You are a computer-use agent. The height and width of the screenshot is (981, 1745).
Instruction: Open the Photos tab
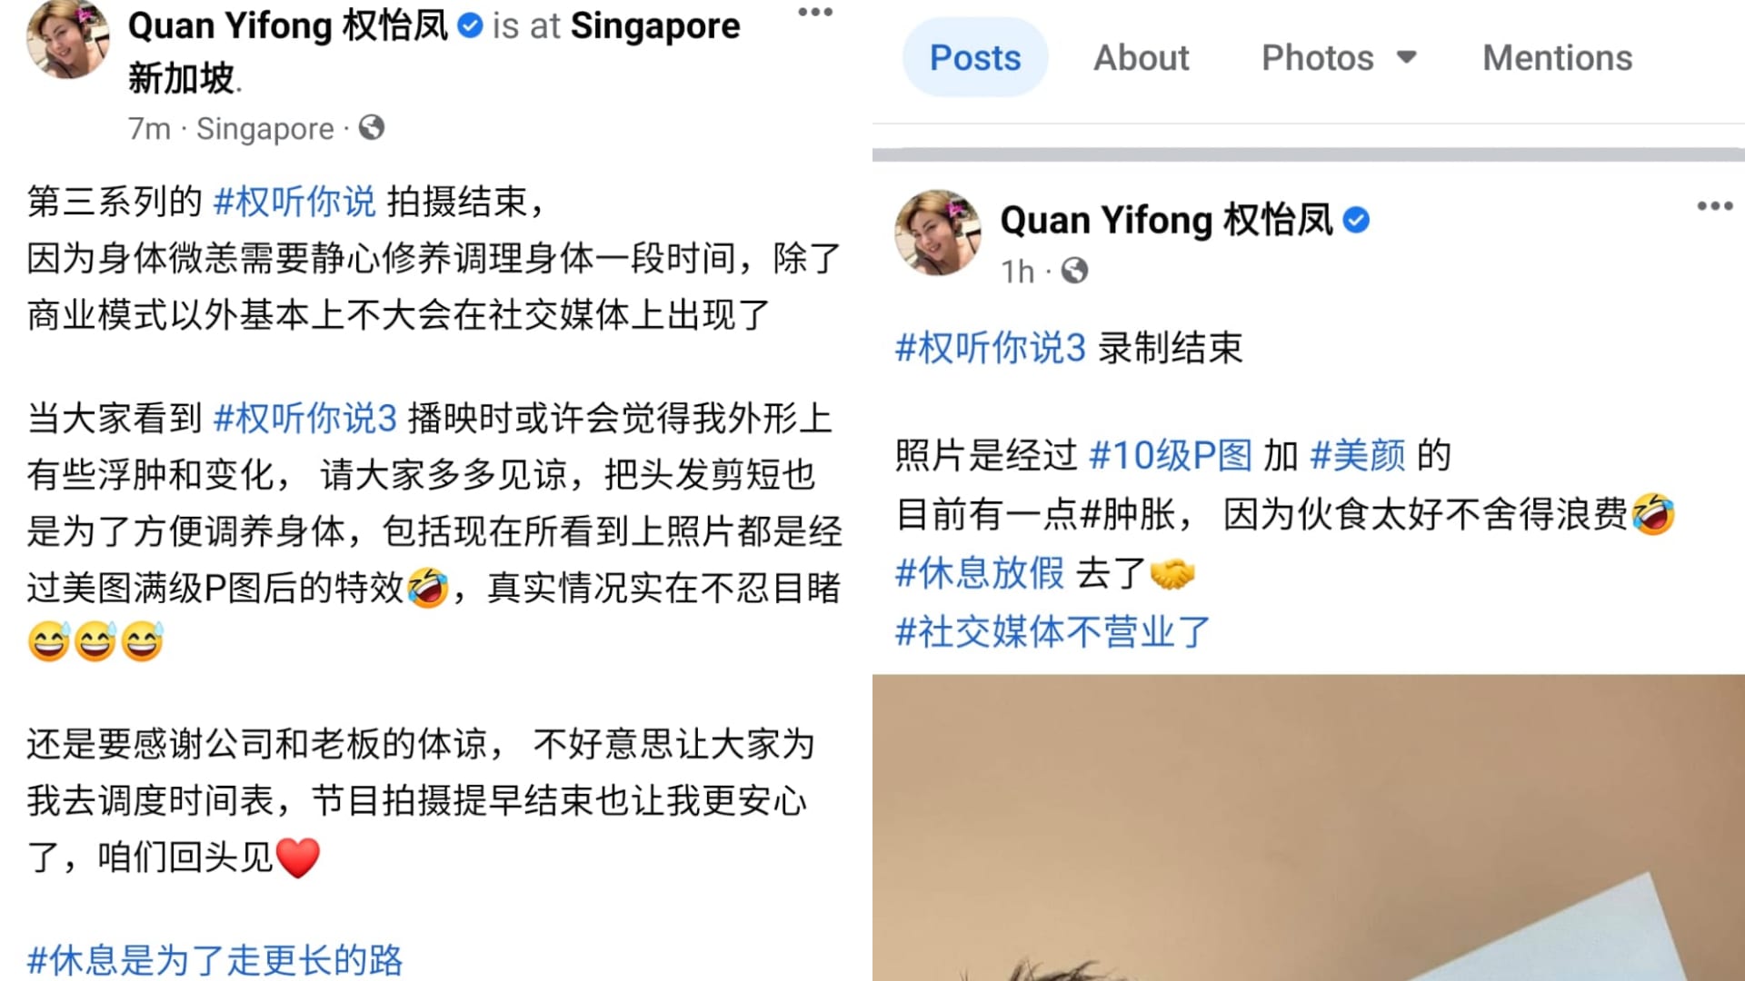pos(1317,58)
